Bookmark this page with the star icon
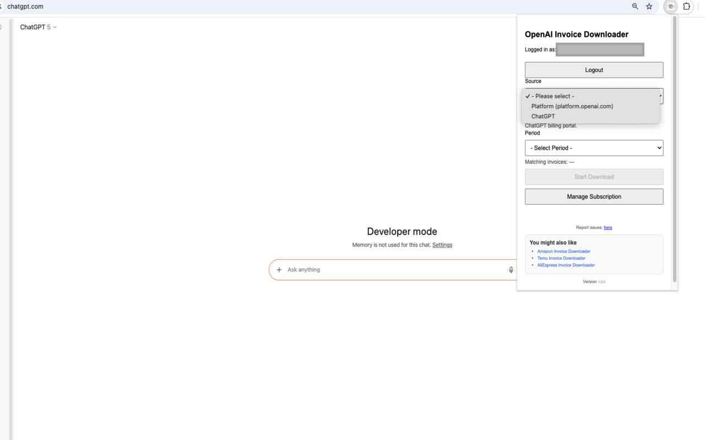705x440 pixels. (649, 7)
